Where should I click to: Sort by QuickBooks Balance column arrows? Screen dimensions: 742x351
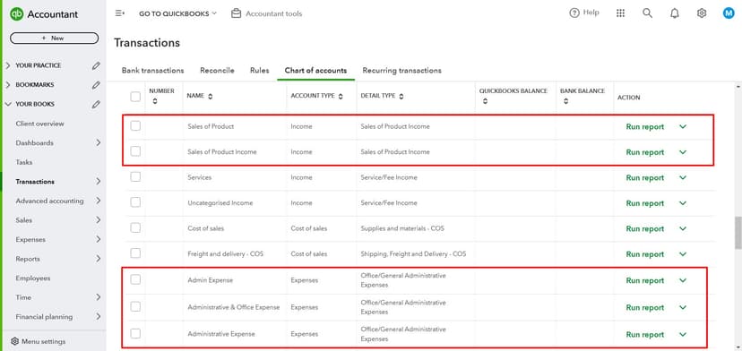pyautogui.click(x=485, y=101)
